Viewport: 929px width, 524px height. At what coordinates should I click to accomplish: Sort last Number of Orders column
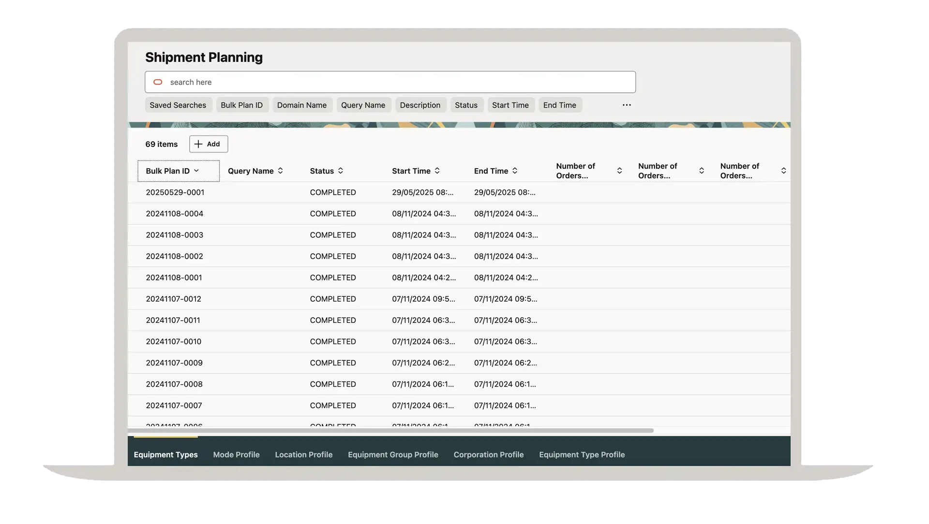(x=783, y=171)
